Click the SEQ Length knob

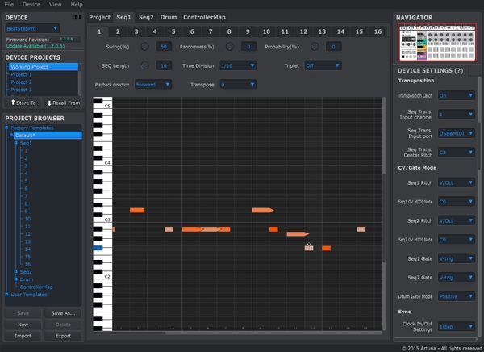click(x=145, y=66)
